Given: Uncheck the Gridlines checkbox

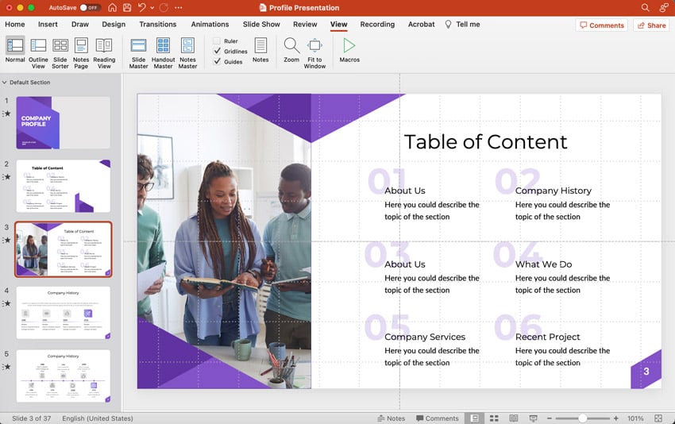Looking at the screenshot, I should pyautogui.click(x=218, y=51).
